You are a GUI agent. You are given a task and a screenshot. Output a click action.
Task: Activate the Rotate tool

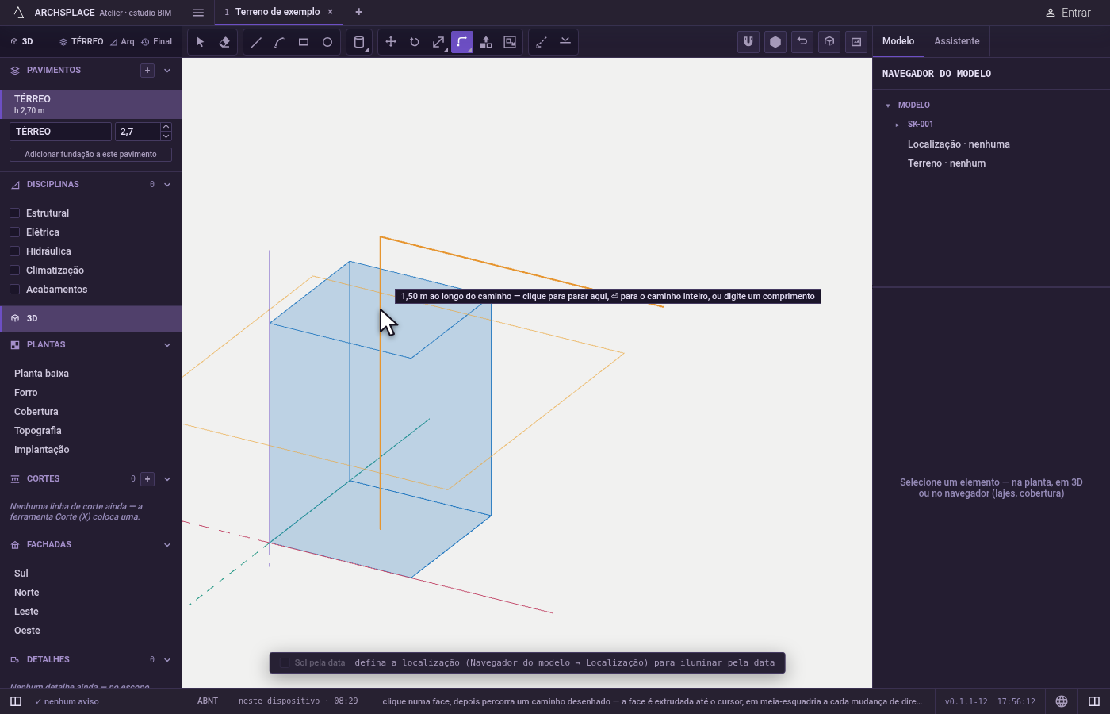(415, 42)
